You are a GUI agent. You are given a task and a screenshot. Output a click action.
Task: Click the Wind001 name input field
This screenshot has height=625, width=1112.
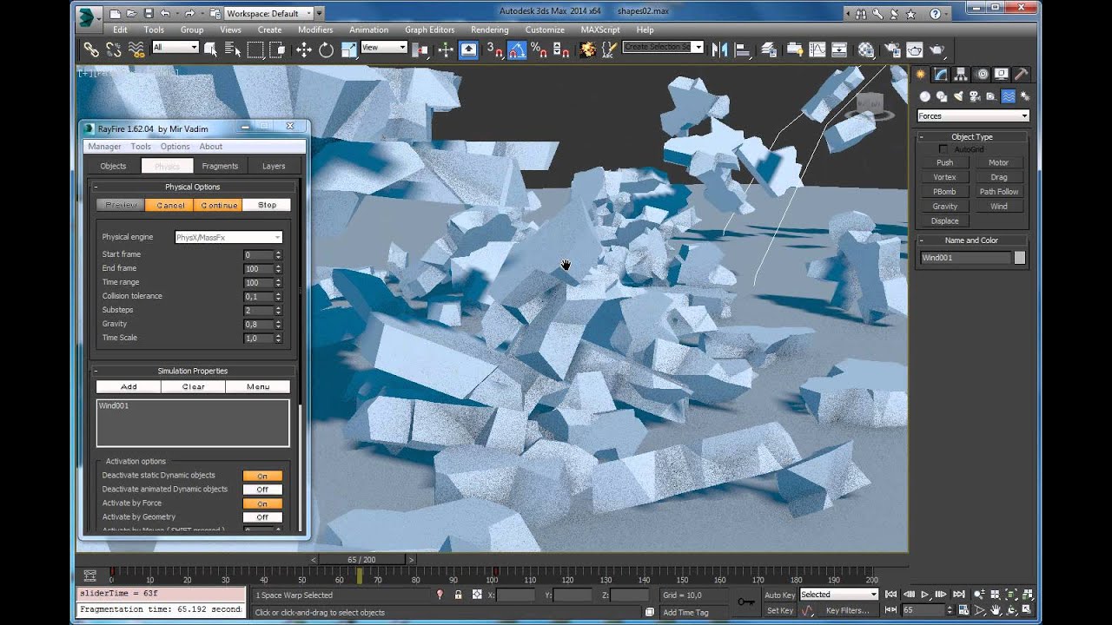966,258
